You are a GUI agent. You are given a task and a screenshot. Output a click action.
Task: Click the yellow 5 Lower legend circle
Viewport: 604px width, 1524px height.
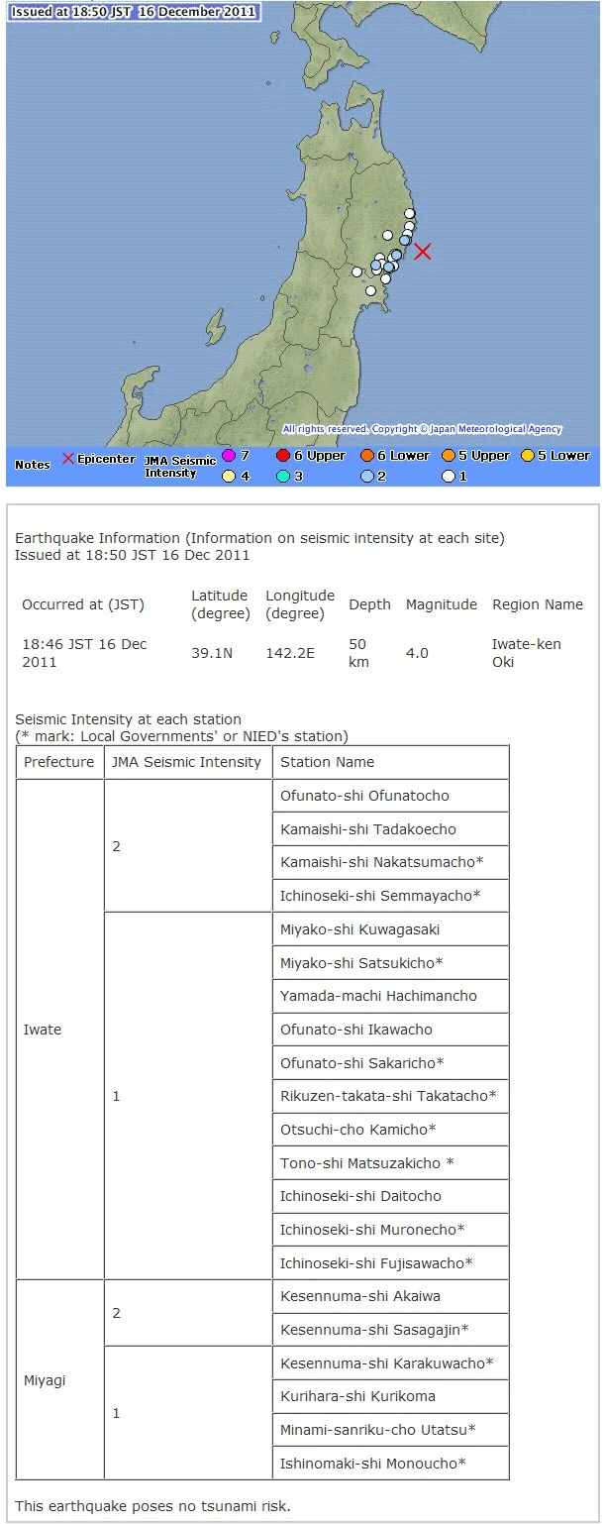528,456
